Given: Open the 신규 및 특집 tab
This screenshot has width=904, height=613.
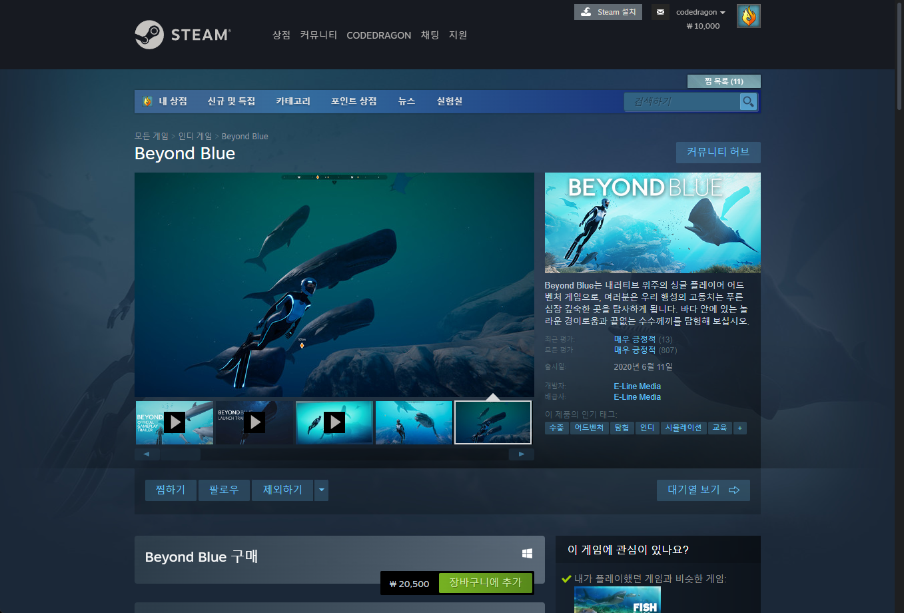Looking at the screenshot, I should tap(231, 101).
